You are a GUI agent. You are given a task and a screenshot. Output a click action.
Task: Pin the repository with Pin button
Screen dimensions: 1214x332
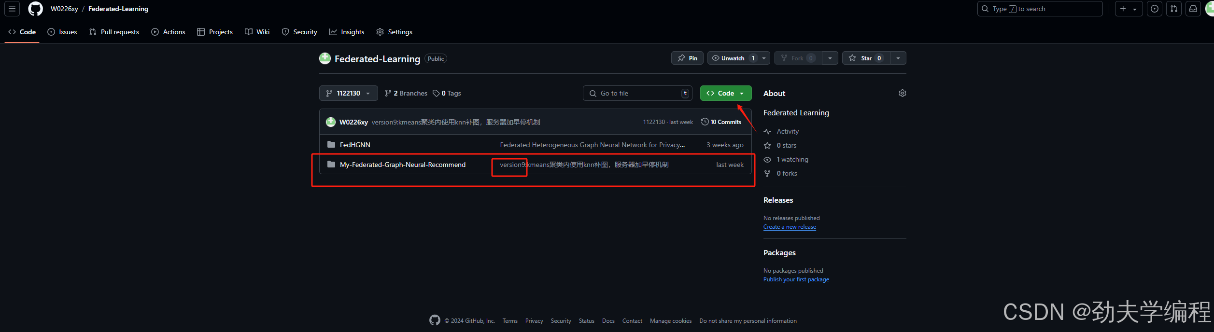[x=687, y=58]
